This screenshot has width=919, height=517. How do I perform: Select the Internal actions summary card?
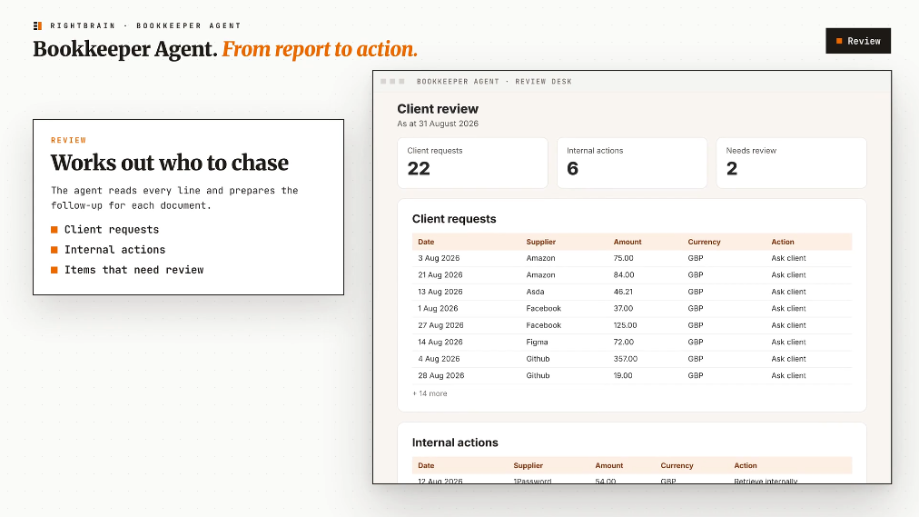click(x=632, y=163)
